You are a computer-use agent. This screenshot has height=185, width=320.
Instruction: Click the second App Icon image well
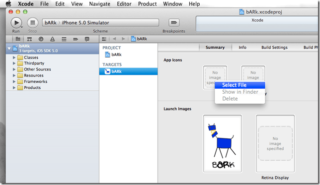(x=253, y=73)
